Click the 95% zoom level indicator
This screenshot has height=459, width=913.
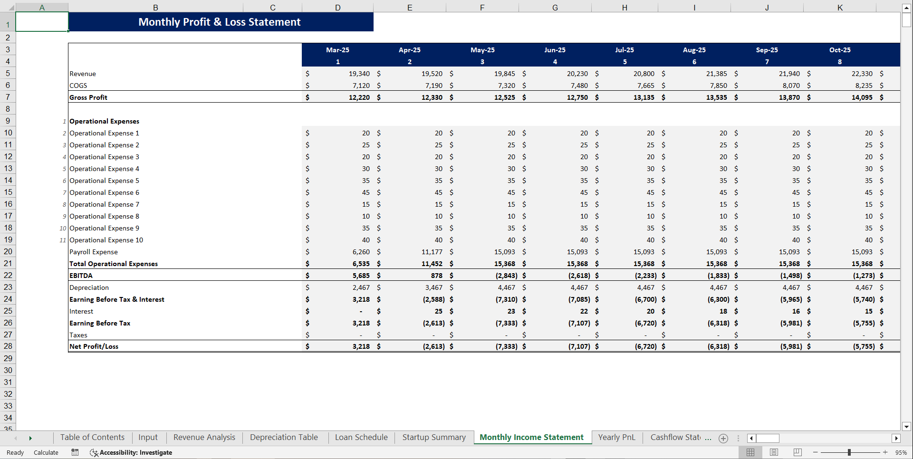[901, 452]
